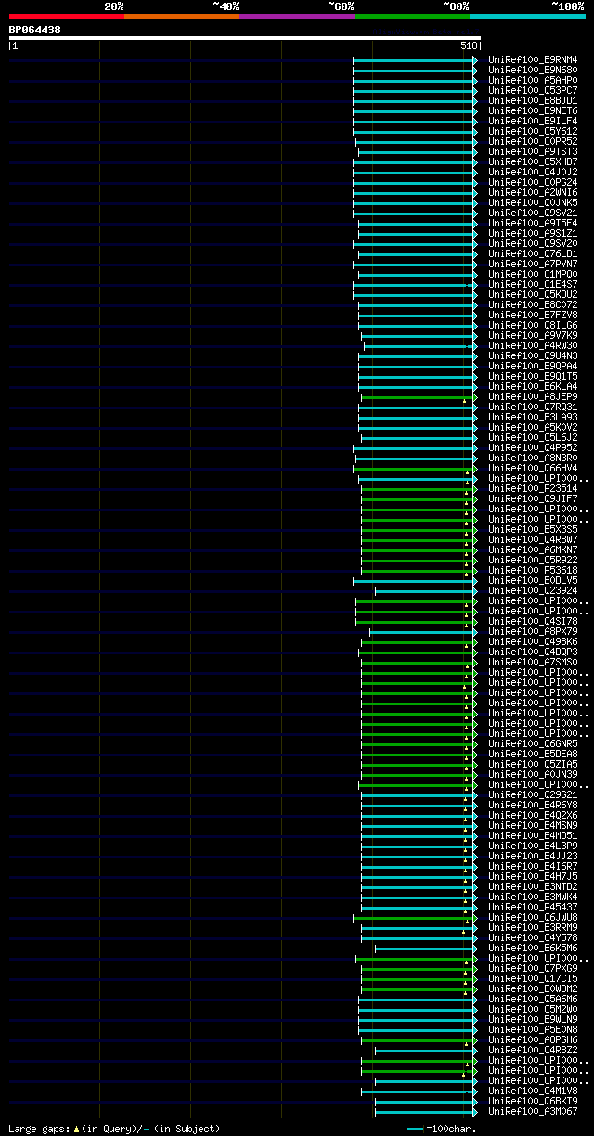Open the UniRef100_Q9SV21 hit
The width and height of the screenshot is (594, 1136).
pyautogui.click(x=533, y=213)
